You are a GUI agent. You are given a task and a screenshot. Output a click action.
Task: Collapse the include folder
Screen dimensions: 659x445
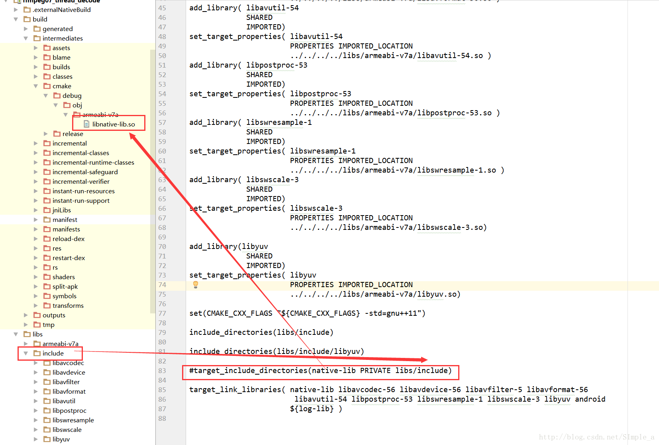point(26,353)
